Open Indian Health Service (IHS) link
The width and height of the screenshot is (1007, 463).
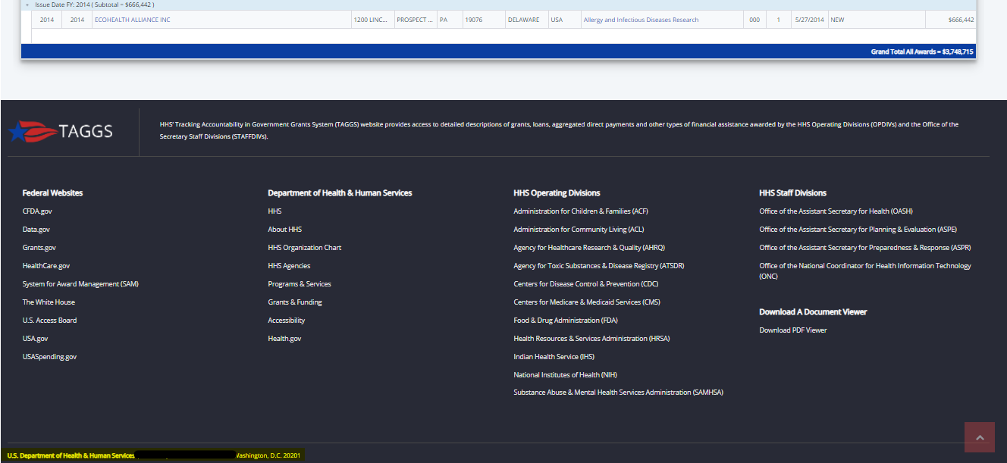coord(554,357)
